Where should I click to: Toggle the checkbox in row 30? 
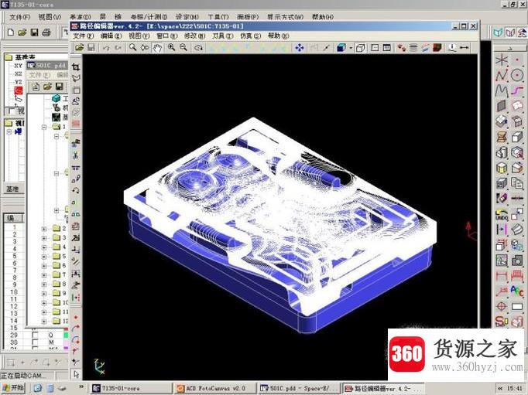(35, 342)
